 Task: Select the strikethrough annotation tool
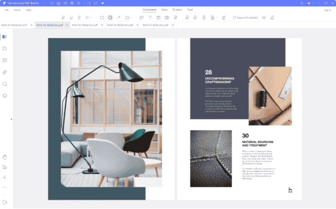tap(79, 18)
